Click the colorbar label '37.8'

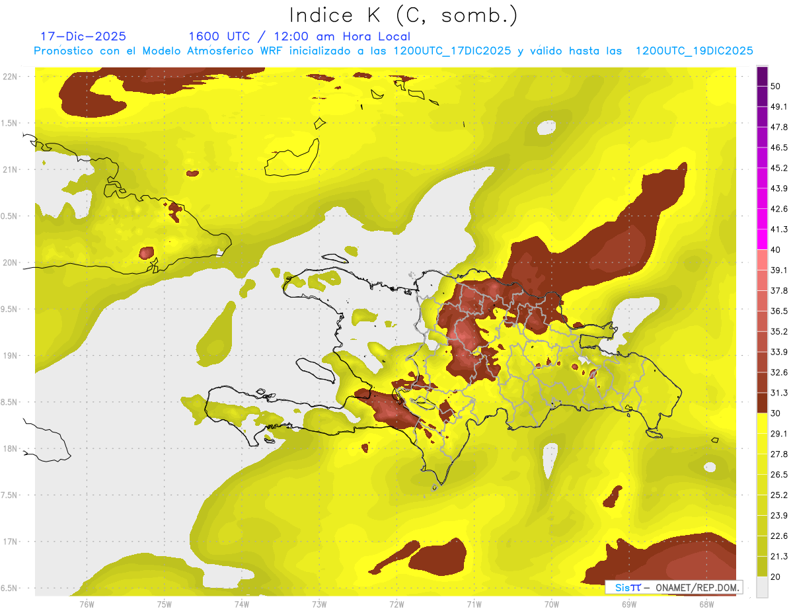click(x=779, y=290)
